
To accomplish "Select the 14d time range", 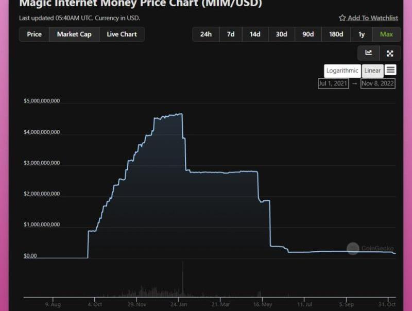I will pyautogui.click(x=255, y=34).
